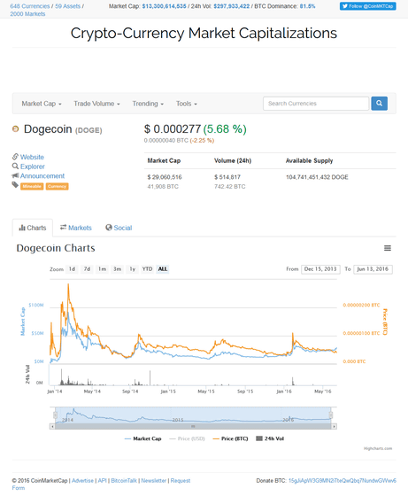The height and width of the screenshot is (496, 408).
Task: Click the Dogecoin coin logo icon
Action: (15, 128)
